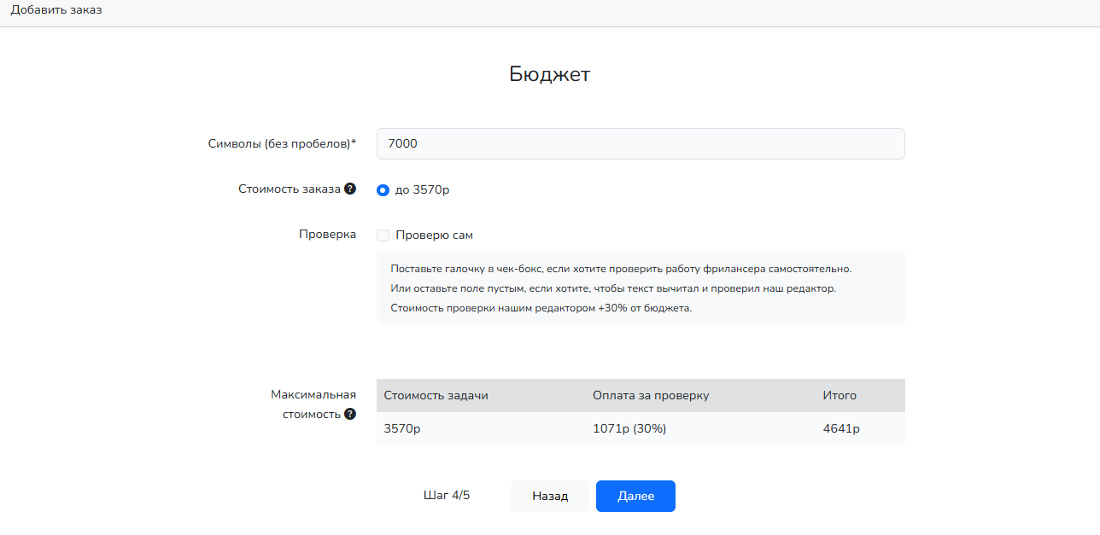Click the 'Оплата за проверку' column header

click(651, 396)
